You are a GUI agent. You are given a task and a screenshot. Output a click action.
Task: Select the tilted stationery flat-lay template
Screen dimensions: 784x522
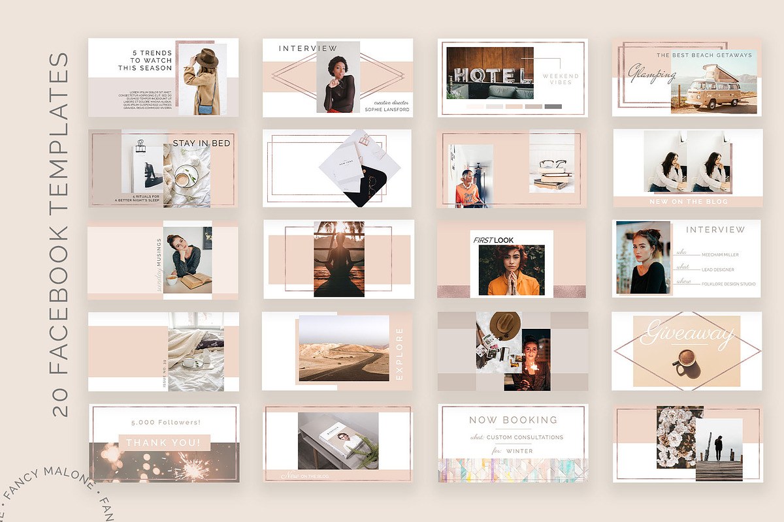click(x=338, y=168)
